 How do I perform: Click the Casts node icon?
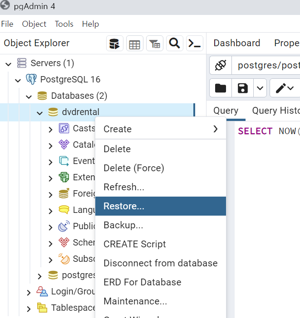click(x=64, y=128)
